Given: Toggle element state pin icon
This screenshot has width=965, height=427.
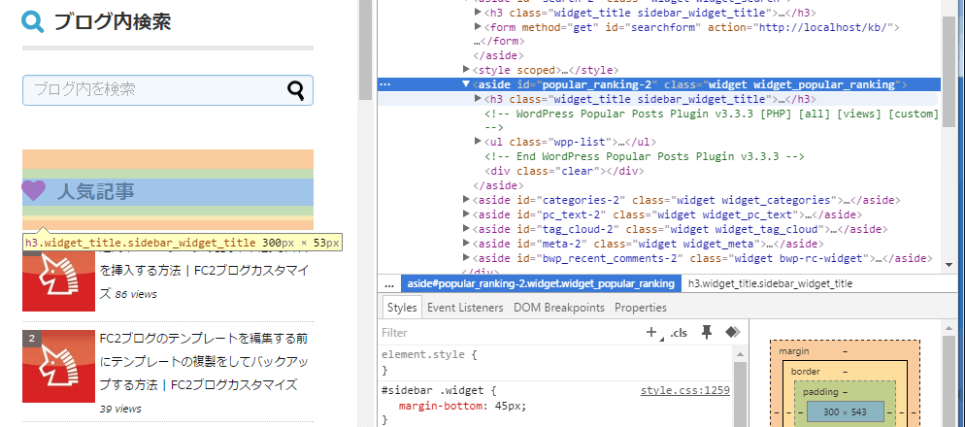Looking at the screenshot, I should 707,332.
